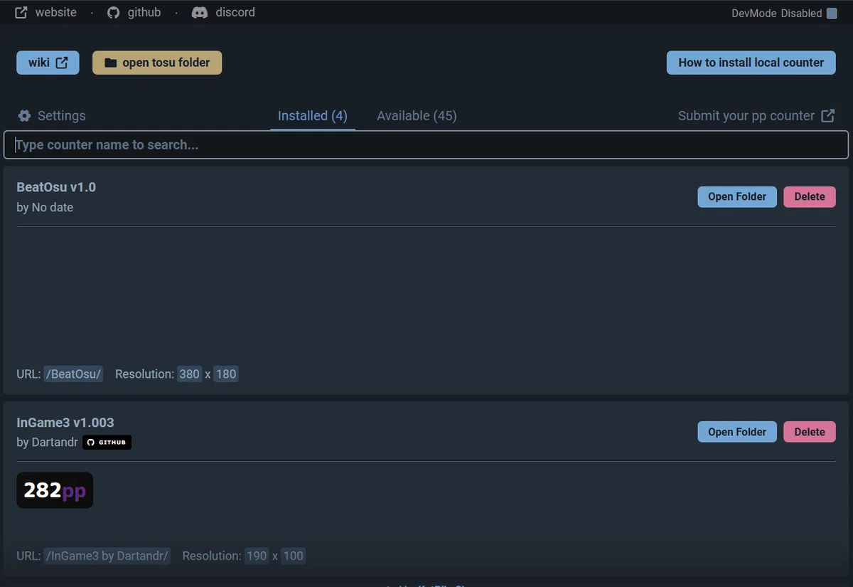
Task: Click the open tosu folder button
Action: pos(157,63)
